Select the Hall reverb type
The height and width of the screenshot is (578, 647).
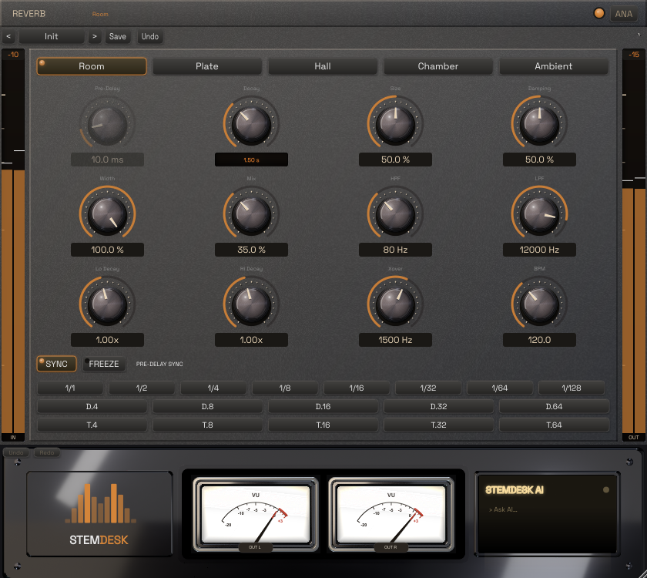tap(323, 66)
